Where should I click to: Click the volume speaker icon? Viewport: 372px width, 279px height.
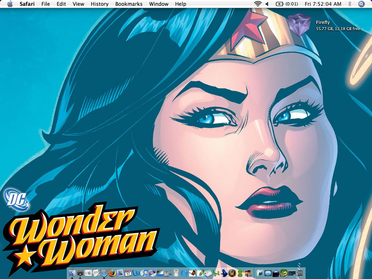click(267, 4)
